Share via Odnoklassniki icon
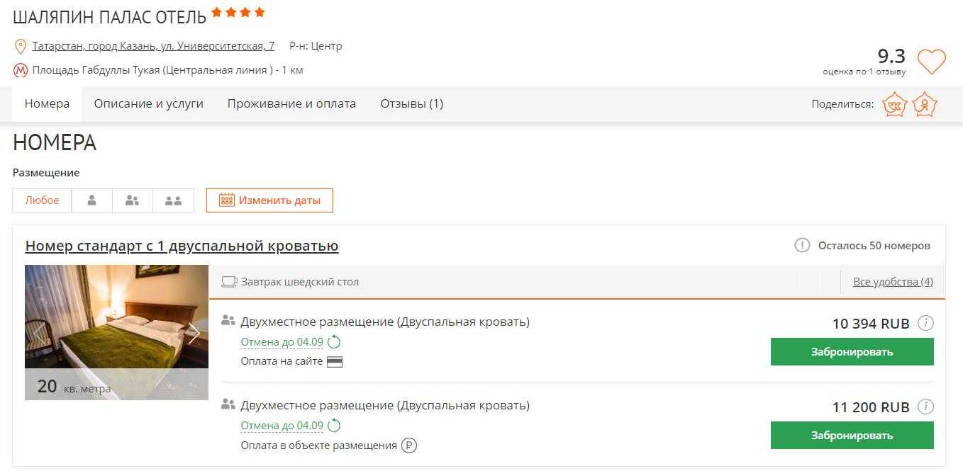This screenshot has height=471, width=963. pos(925,105)
